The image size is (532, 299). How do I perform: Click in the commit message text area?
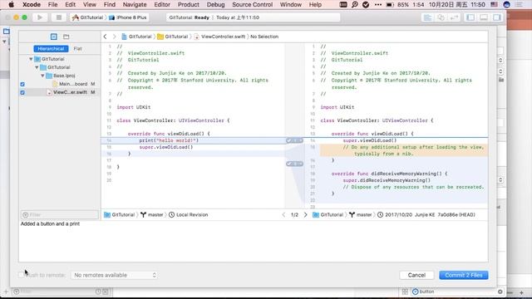254,241
